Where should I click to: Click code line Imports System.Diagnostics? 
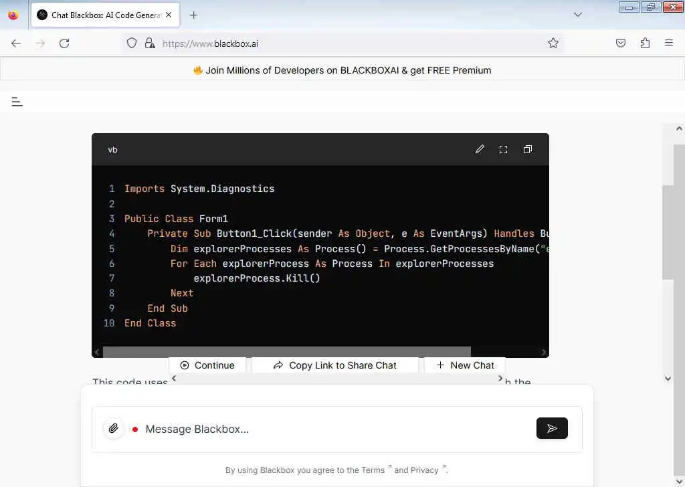click(199, 189)
